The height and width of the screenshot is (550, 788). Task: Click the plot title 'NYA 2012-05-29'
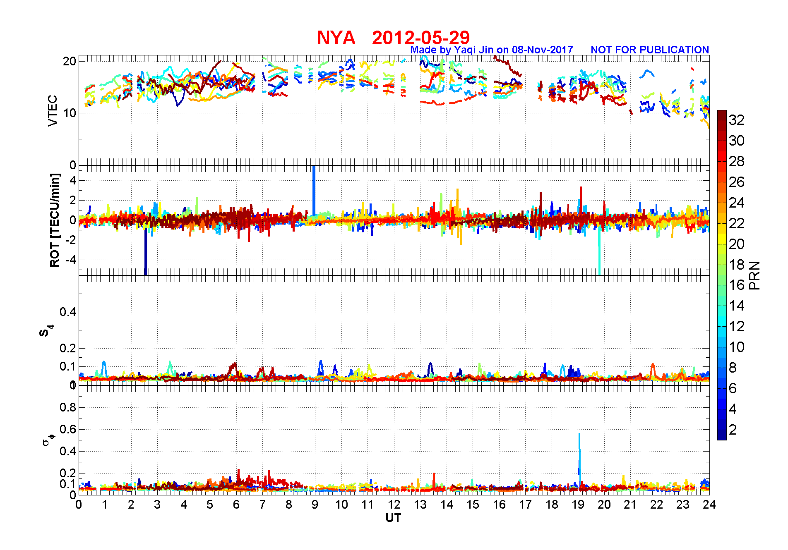tap(393, 38)
